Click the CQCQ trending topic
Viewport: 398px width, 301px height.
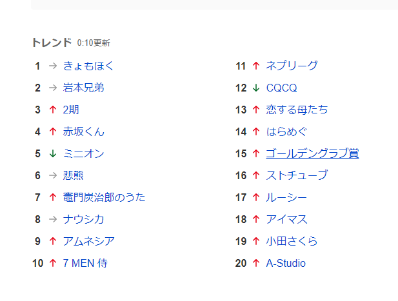tap(281, 88)
